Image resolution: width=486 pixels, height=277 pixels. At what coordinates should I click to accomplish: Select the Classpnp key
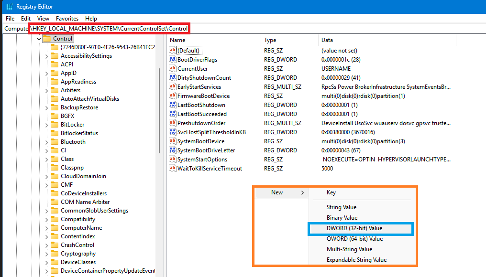tap(72, 168)
